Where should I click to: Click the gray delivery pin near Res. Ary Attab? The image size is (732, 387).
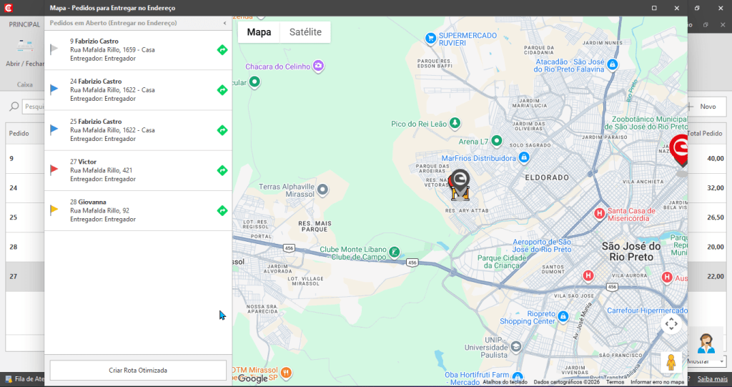pos(460,183)
